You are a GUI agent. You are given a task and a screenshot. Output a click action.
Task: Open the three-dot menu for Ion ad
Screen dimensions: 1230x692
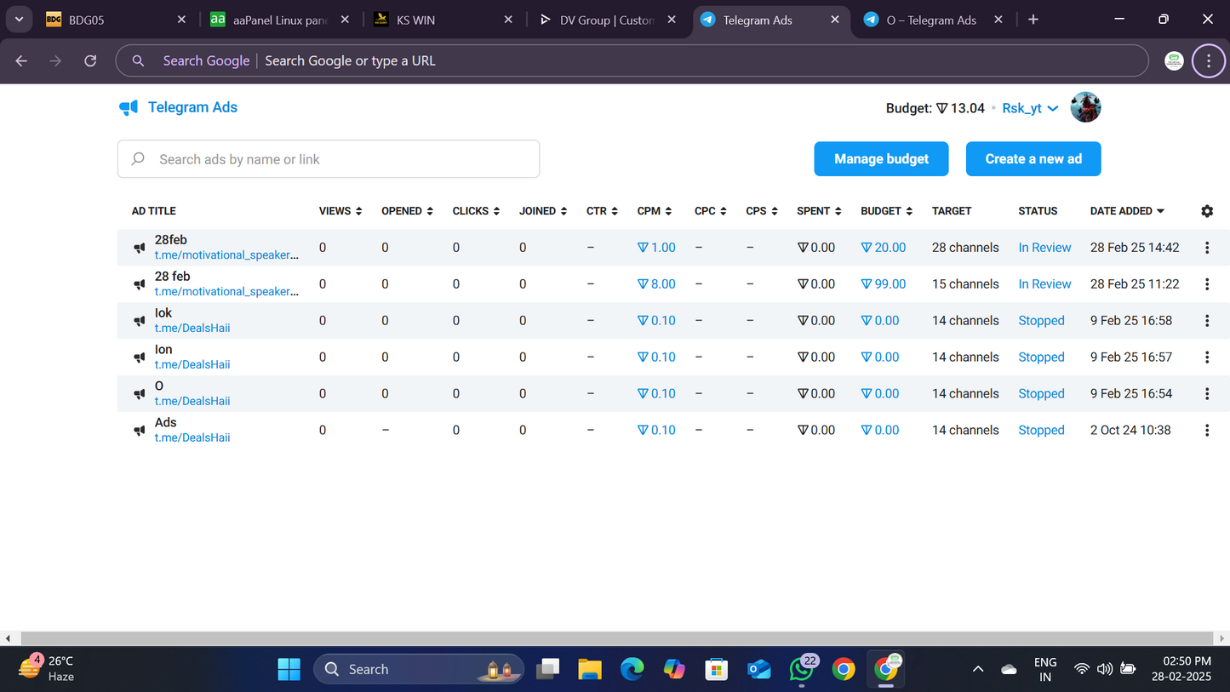click(x=1207, y=357)
